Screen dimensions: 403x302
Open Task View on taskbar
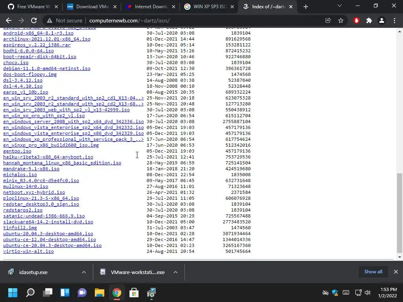coord(48,293)
